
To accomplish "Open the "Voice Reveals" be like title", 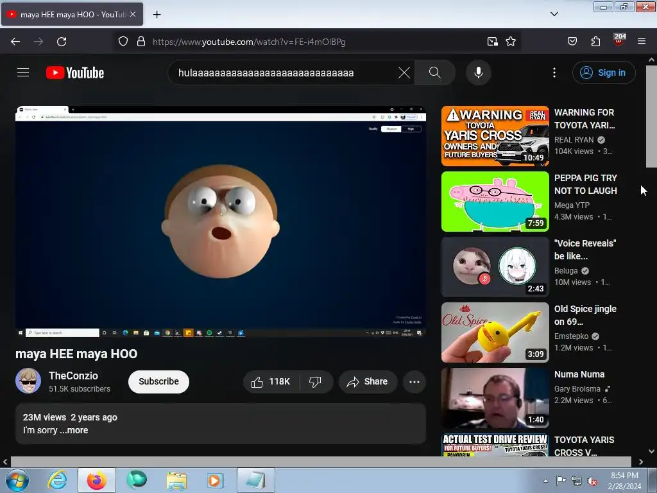I will (x=585, y=250).
